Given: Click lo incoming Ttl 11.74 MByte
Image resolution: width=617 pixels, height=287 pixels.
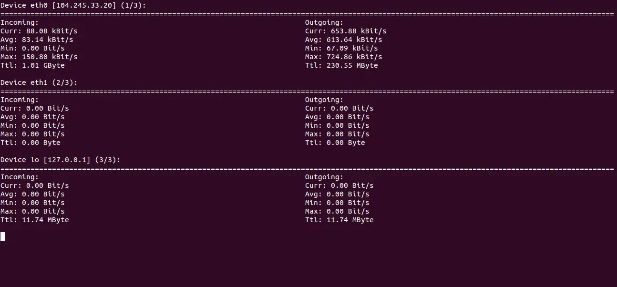Looking at the screenshot, I should pyautogui.click(x=35, y=220).
